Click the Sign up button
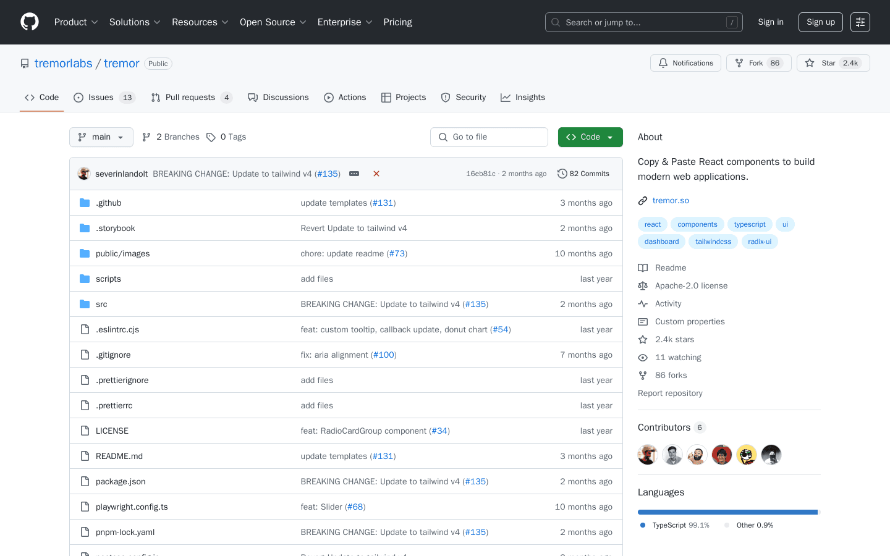 (821, 22)
